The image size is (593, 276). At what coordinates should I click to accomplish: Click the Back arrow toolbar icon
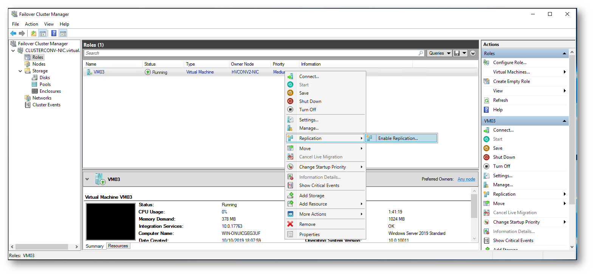click(13, 33)
